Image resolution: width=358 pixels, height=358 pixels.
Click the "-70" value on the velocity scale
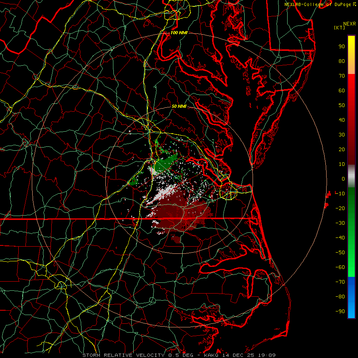(340, 282)
